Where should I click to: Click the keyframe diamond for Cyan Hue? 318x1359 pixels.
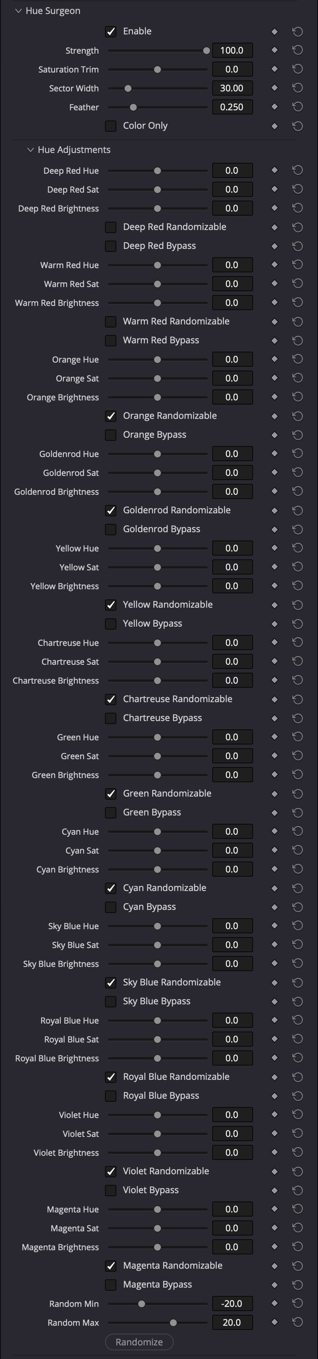(x=275, y=831)
